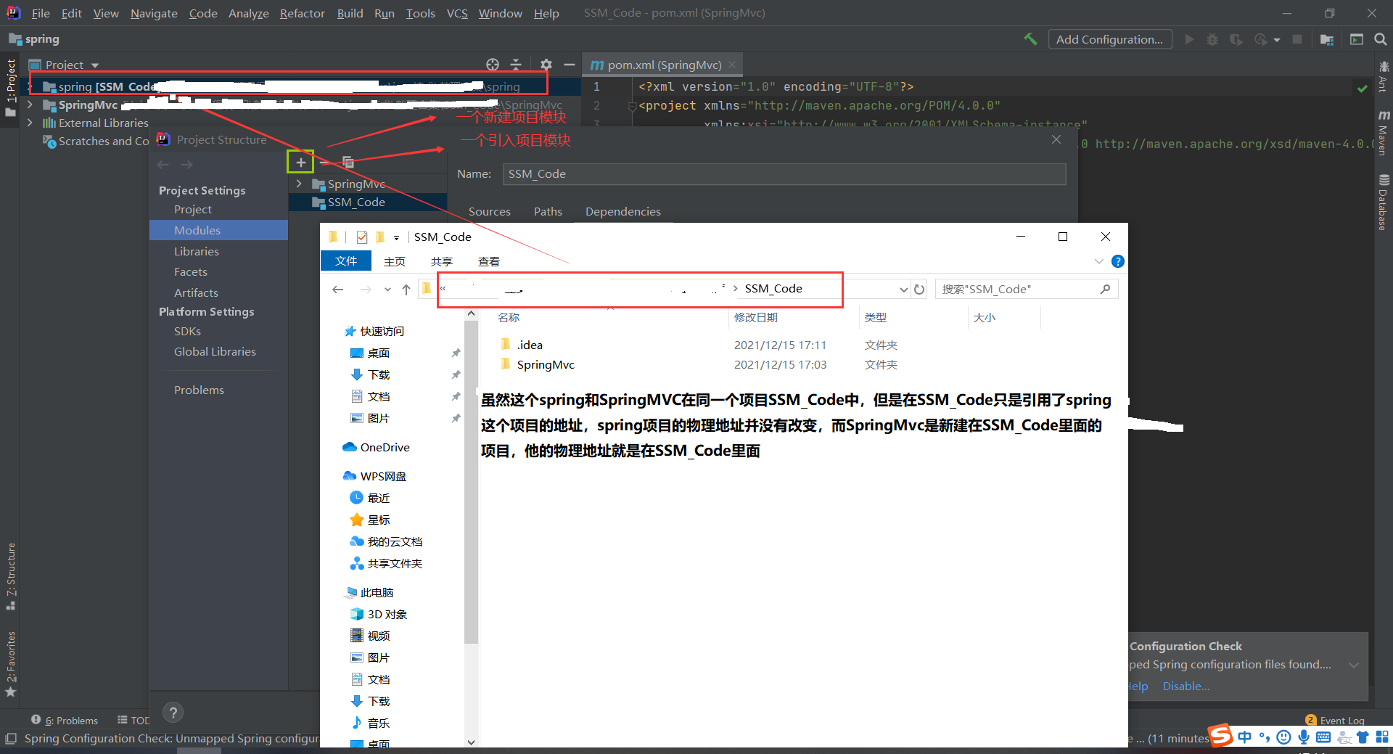Click the Run Anything icon beside the search icon
Screen dimensions: 1393x754
tap(1357, 39)
